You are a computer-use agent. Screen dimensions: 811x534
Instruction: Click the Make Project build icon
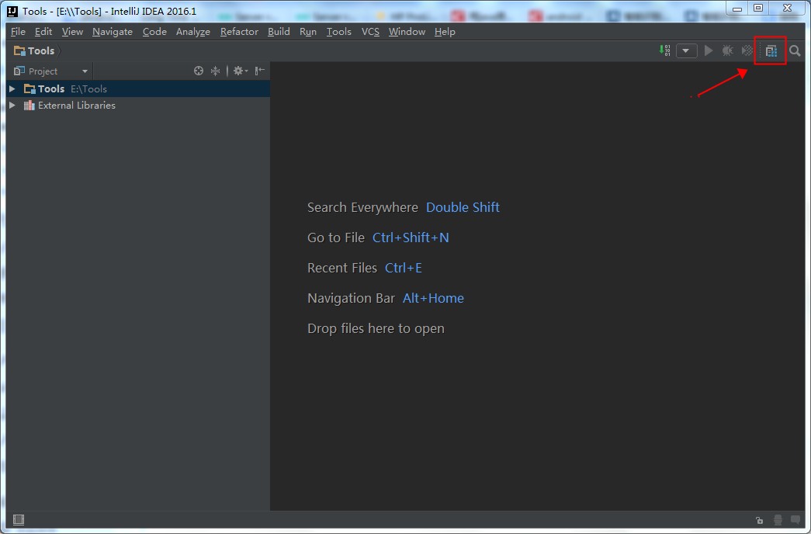pos(664,50)
